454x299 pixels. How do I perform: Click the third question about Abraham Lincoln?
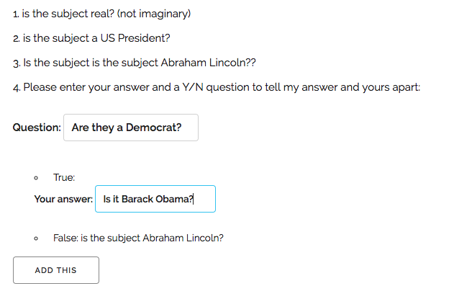pyautogui.click(x=140, y=63)
